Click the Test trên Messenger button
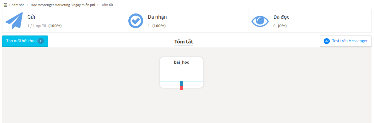374x123 pixels. (345, 41)
